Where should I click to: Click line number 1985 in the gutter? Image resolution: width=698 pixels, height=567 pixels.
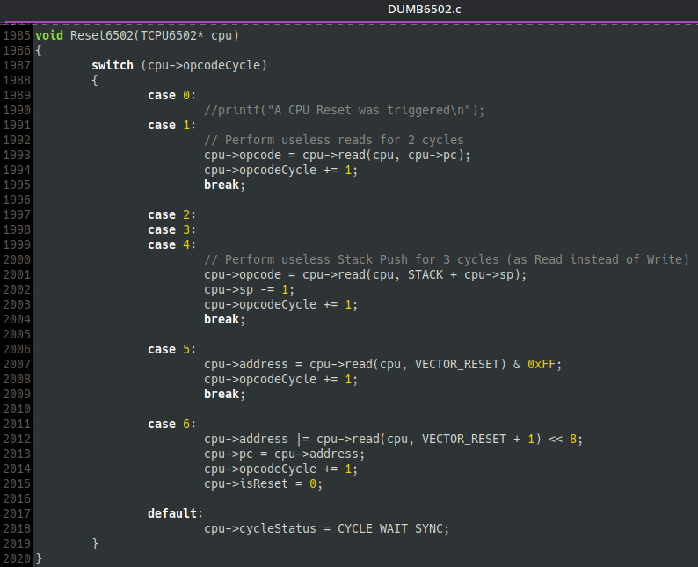[x=17, y=35]
